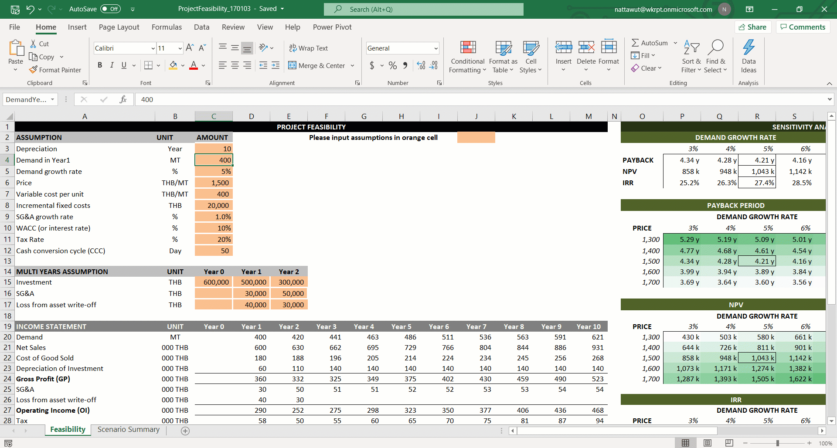Click the Sort & Filter icon
The height and width of the screenshot is (448, 837).
coord(691,47)
